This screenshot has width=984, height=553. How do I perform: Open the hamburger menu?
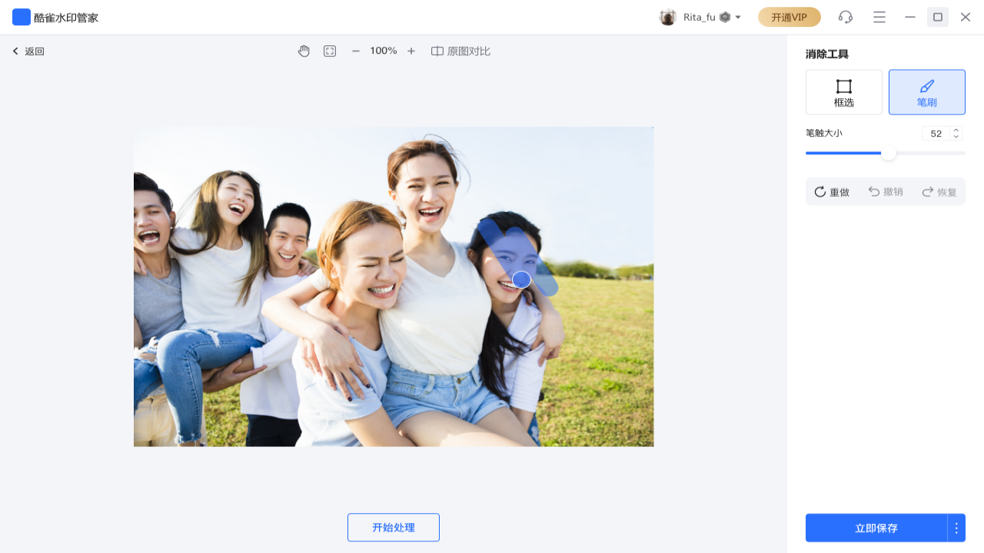click(x=879, y=16)
